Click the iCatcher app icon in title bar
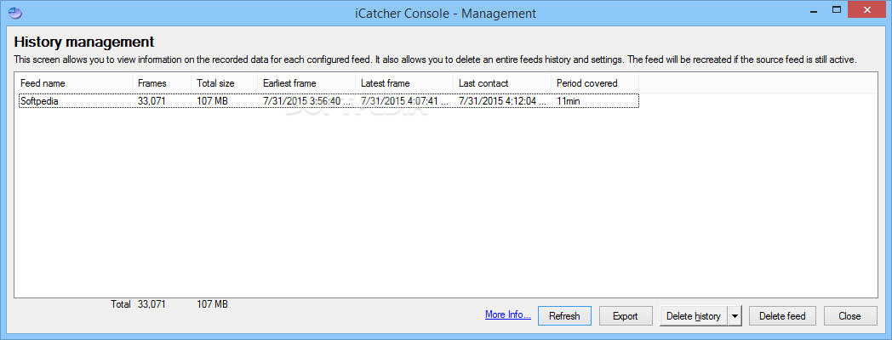Image resolution: width=892 pixels, height=340 pixels. coord(16,13)
